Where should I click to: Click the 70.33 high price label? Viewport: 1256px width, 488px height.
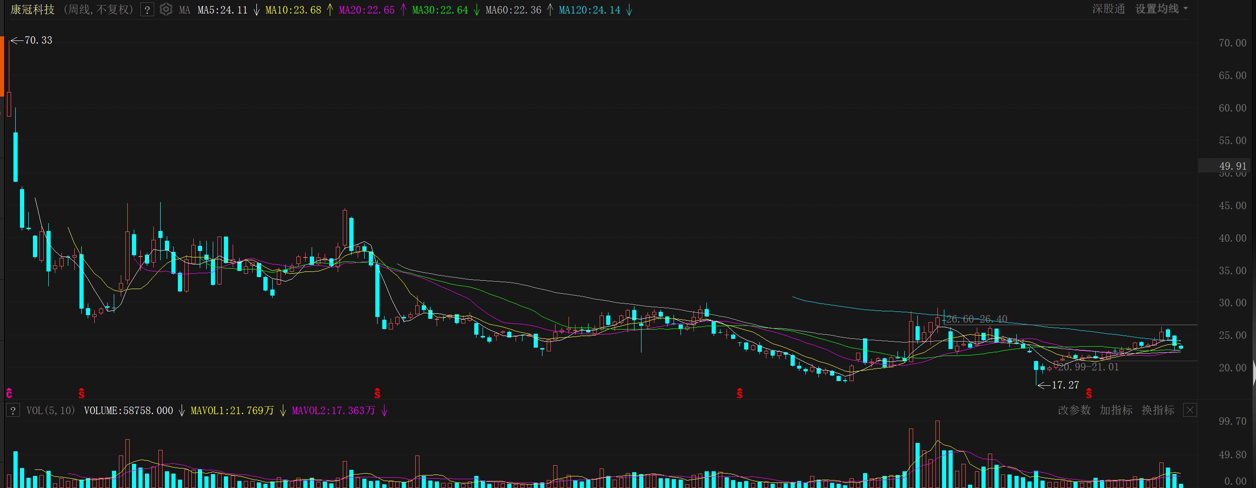pyautogui.click(x=38, y=40)
